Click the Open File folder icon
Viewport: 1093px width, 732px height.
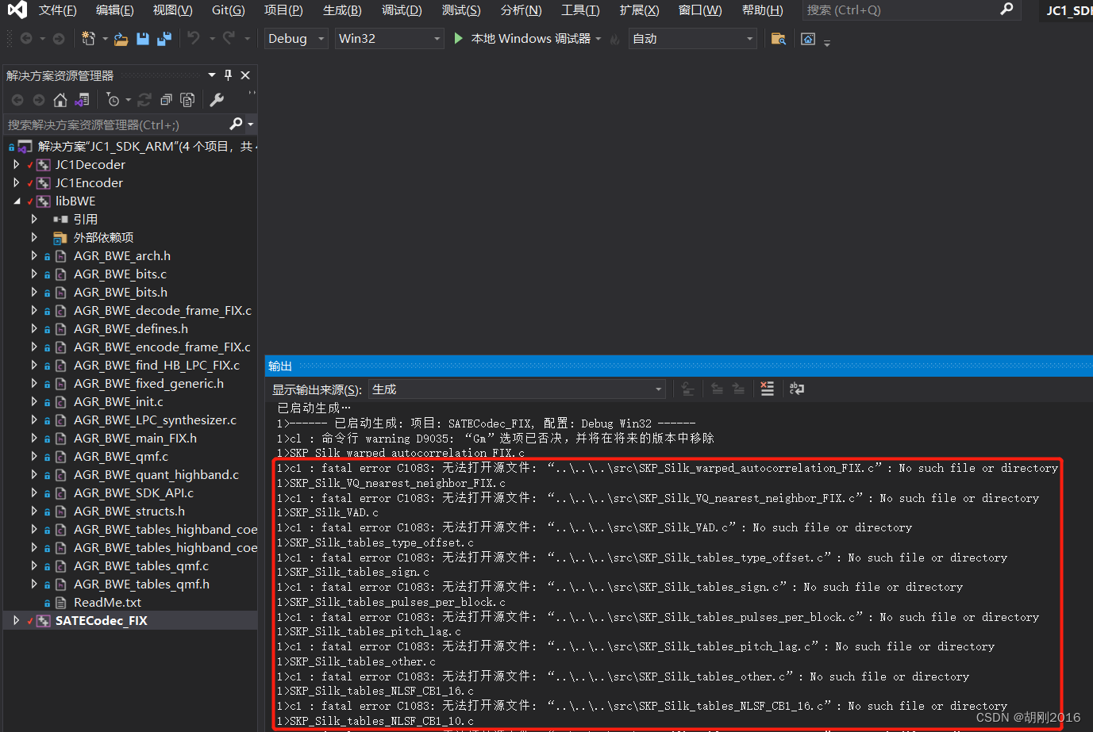(x=121, y=38)
